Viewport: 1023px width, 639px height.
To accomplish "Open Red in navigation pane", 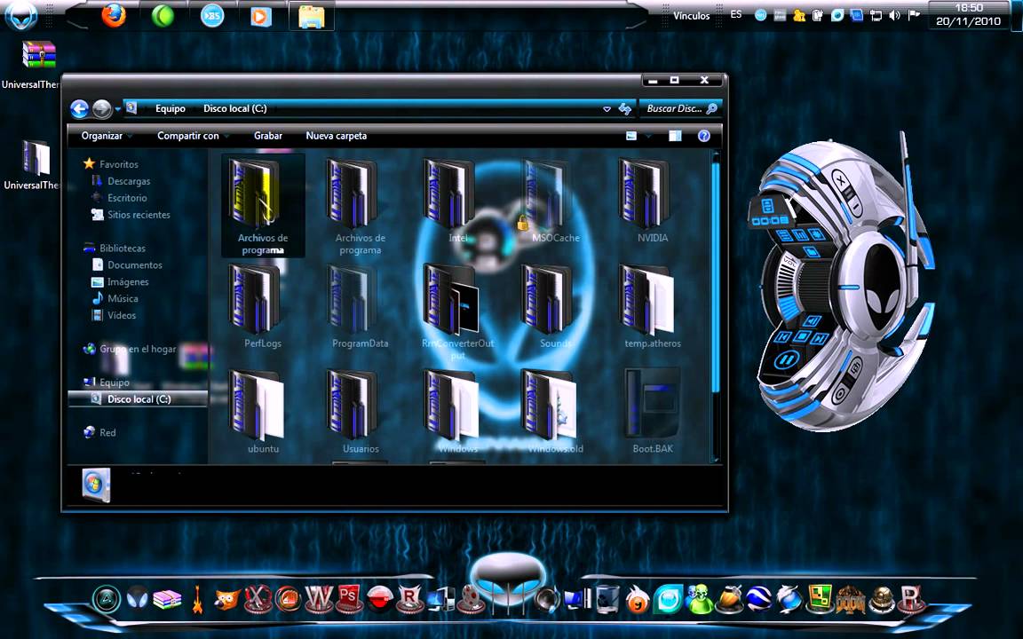I will pyautogui.click(x=99, y=432).
